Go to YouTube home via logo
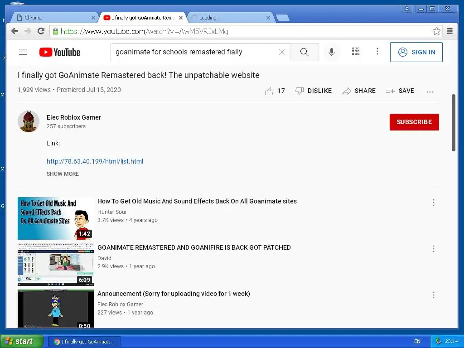Viewport: 464px width, 348px height. tap(60, 52)
